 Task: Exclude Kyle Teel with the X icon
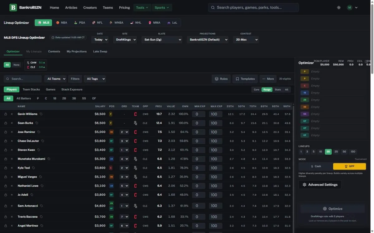[12, 168]
